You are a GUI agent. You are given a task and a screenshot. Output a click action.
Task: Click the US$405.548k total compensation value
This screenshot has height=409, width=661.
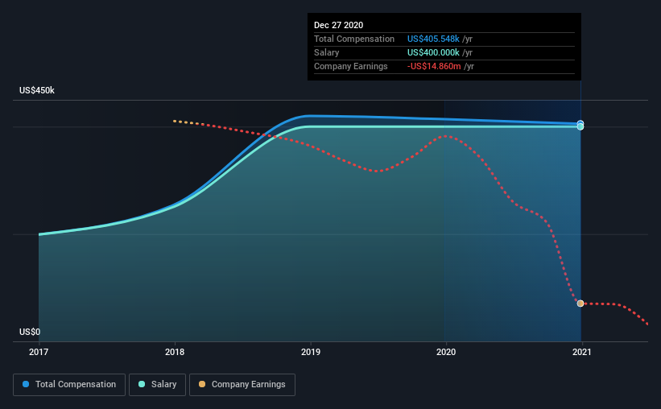433,39
